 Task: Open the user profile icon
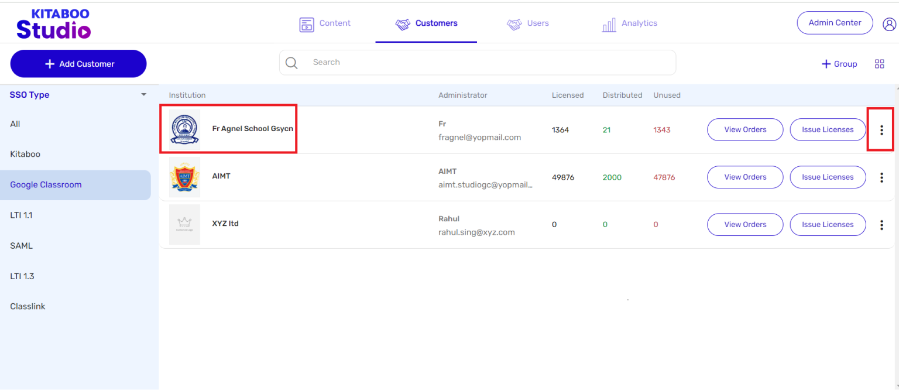pyautogui.click(x=889, y=23)
